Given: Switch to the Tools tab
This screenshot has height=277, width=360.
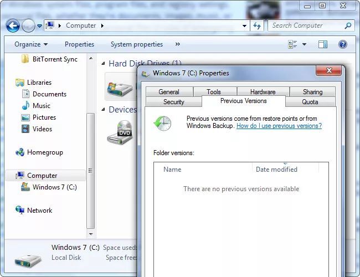Looking at the screenshot, I should coord(214,92).
